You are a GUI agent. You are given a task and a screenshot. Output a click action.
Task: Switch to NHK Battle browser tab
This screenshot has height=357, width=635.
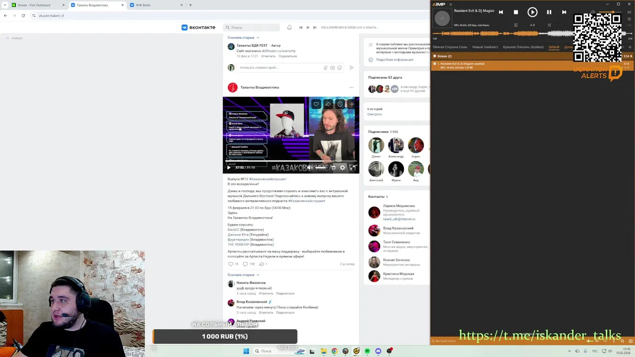pos(156,5)
